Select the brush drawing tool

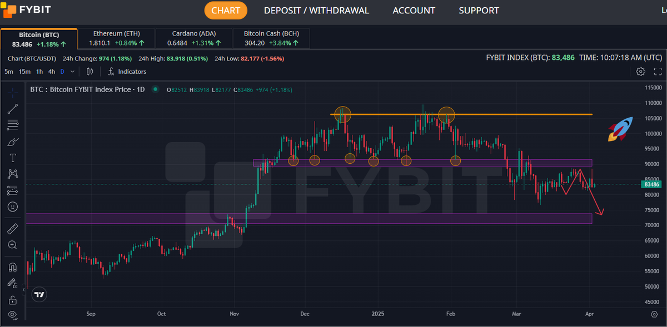[13, 142]
